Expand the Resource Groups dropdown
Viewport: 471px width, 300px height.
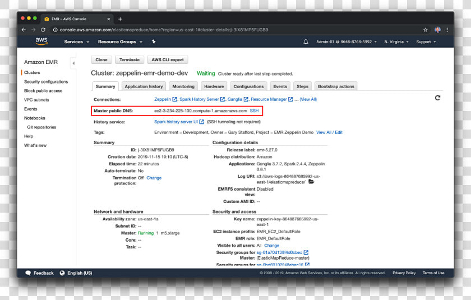coord(120,41)
